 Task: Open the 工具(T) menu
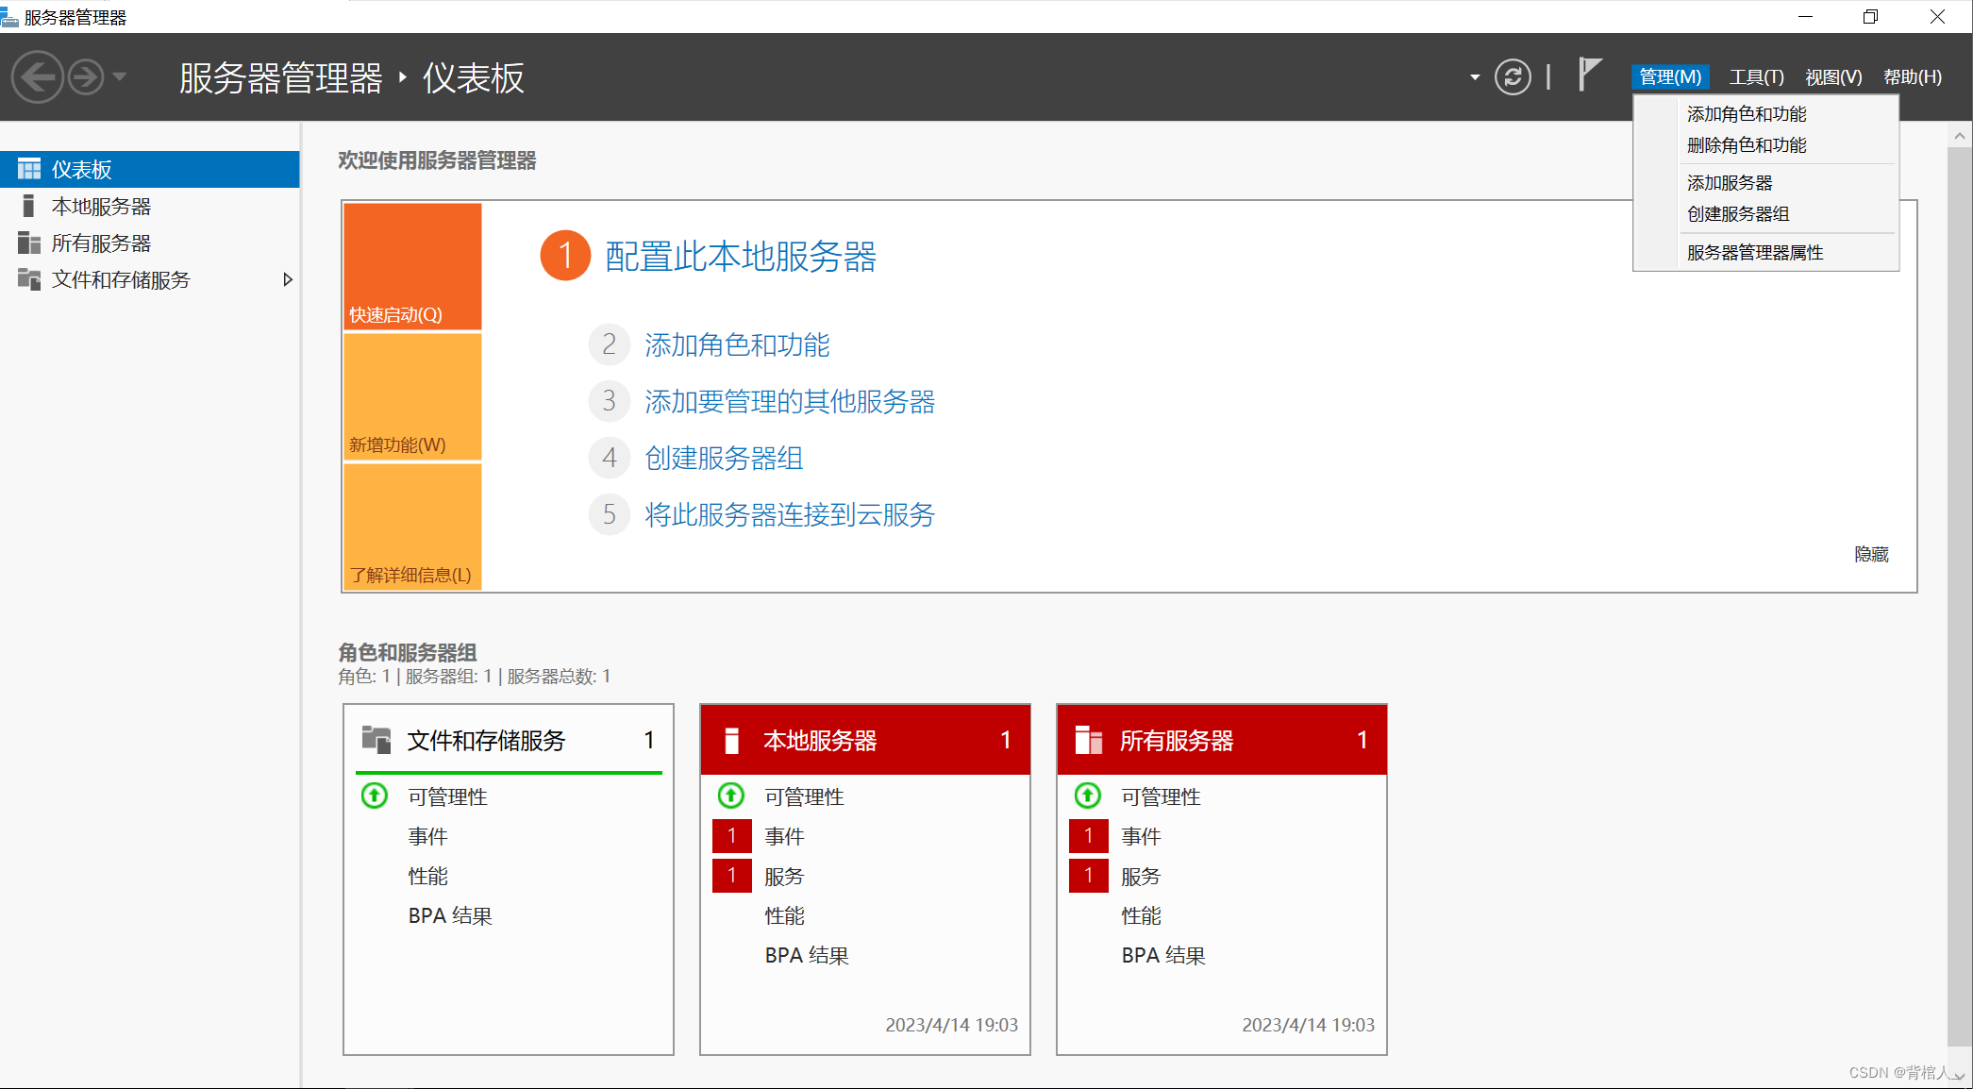point(1756,77)
